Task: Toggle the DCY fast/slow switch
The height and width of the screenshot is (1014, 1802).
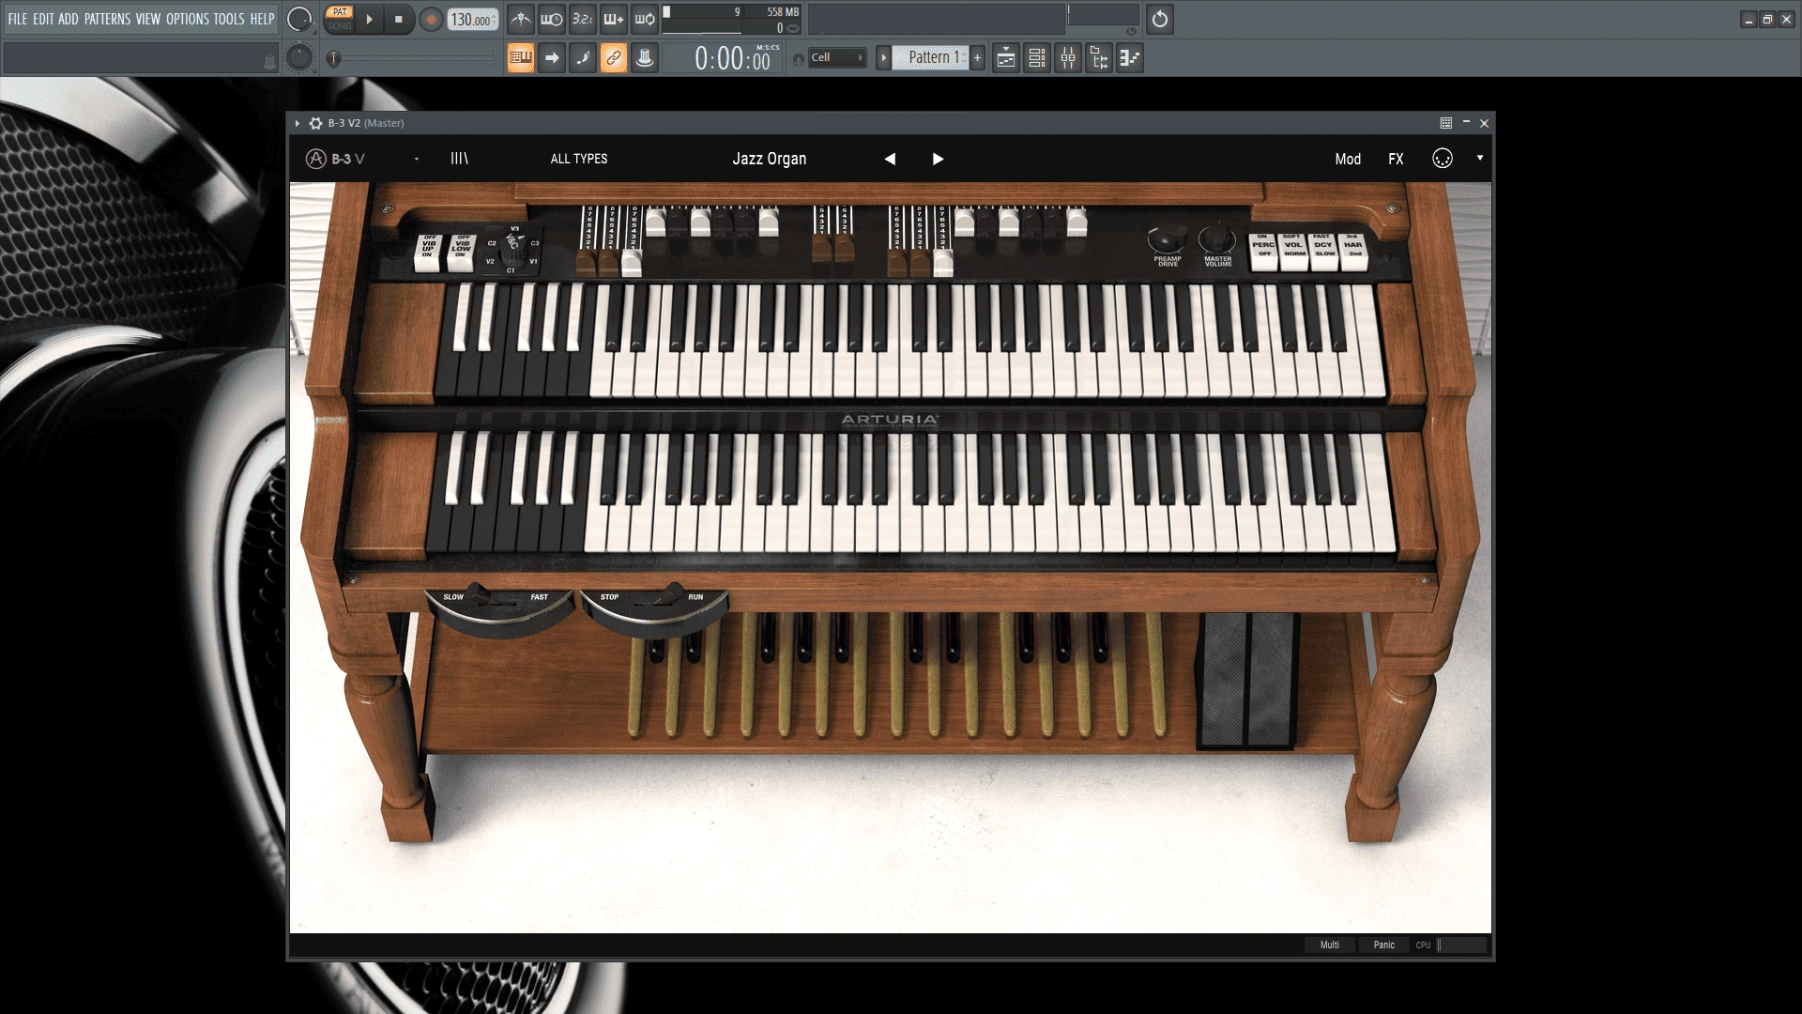Action: 1323,251
